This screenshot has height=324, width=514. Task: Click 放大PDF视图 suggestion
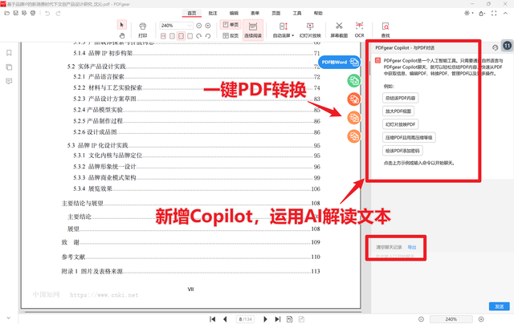398,111
